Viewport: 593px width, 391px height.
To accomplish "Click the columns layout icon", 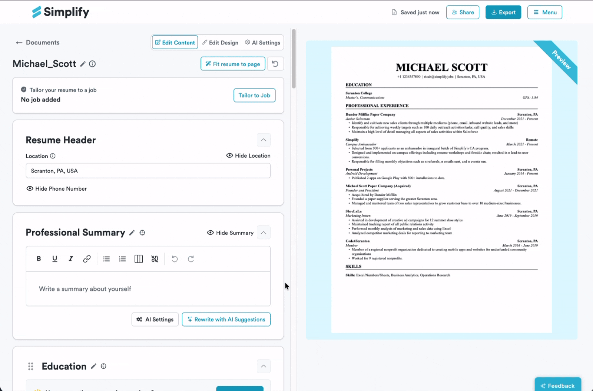I will coord(139,259).
